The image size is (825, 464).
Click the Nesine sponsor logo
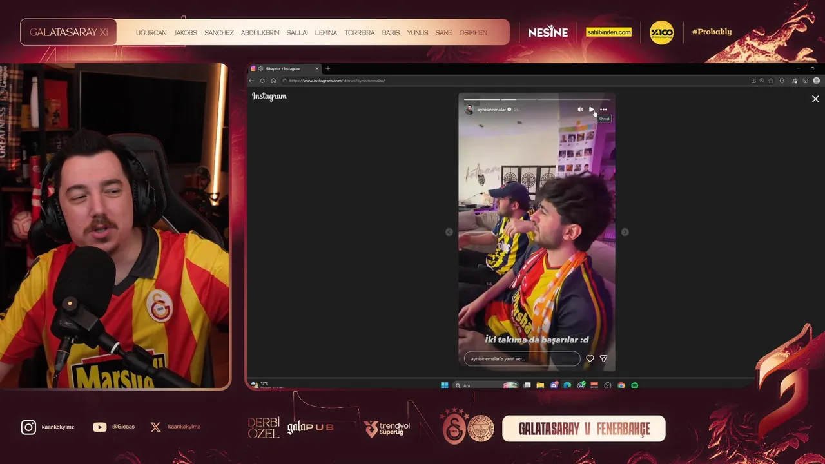click(548, 32)
